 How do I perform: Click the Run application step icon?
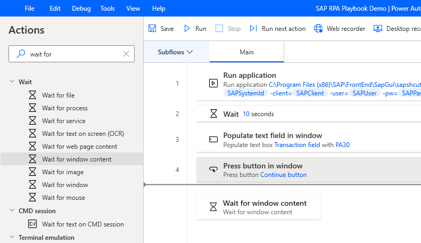click(x=213, y=83)
